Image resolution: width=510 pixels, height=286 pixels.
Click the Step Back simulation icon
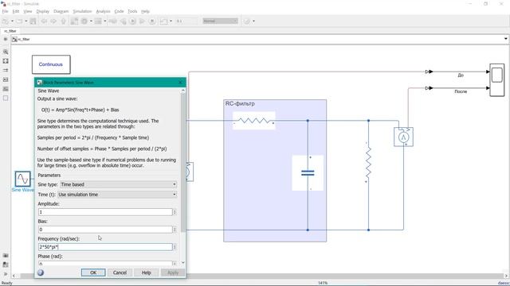[x=123, y=21]
